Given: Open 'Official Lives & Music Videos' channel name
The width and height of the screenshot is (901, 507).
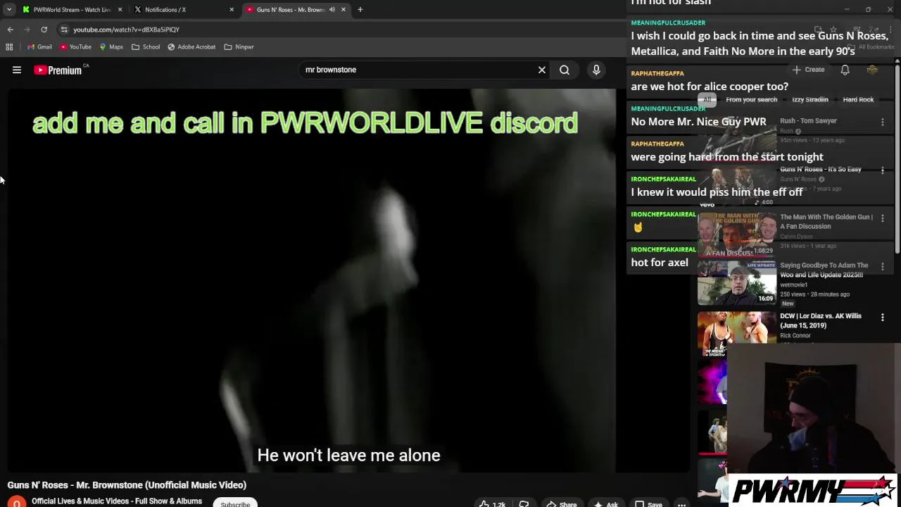Looking at the screenshot, I should click(117, 501).
